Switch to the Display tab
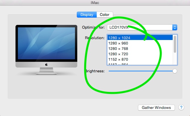The height and width of the screenshot is (116, 190). tap(87, 15)
